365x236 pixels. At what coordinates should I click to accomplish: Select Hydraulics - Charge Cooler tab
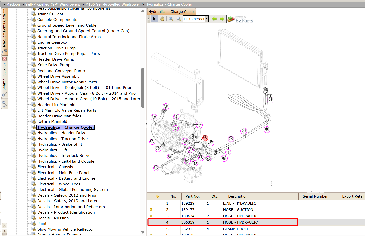172,12
